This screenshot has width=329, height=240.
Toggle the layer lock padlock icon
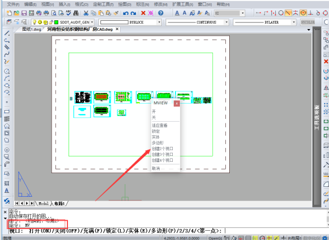(x=50, y=22)
